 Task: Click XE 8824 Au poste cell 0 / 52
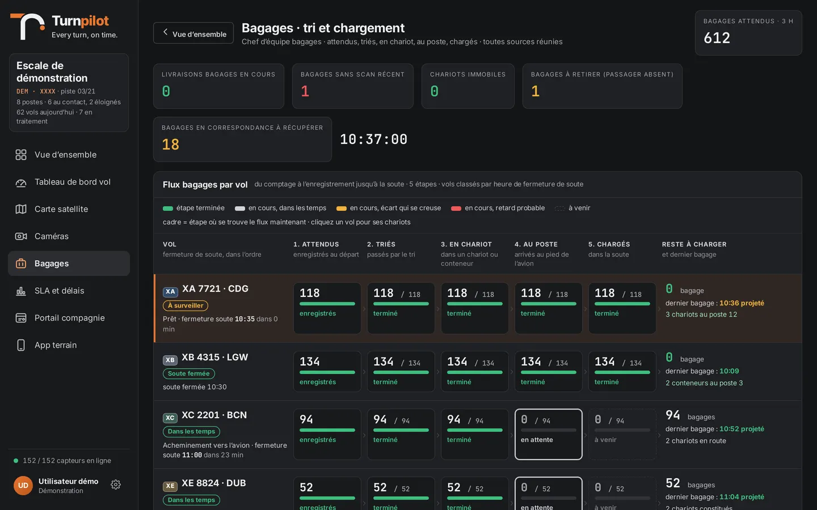tap(549, 494)
